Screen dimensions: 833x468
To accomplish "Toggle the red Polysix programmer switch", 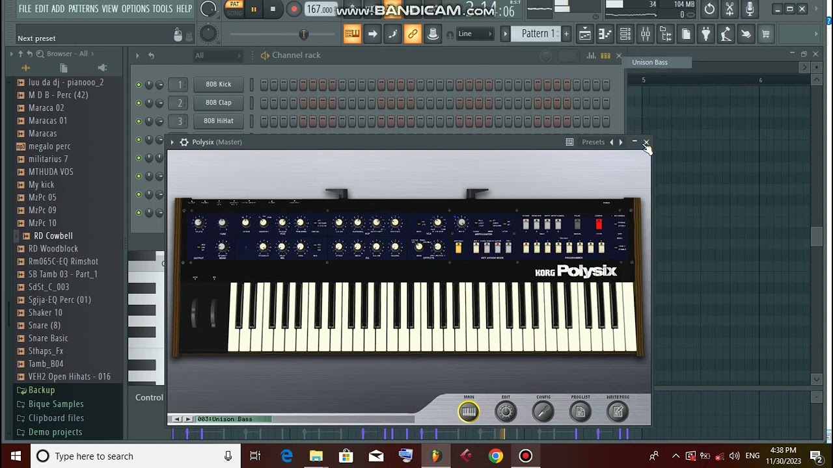I will (599, 224).
